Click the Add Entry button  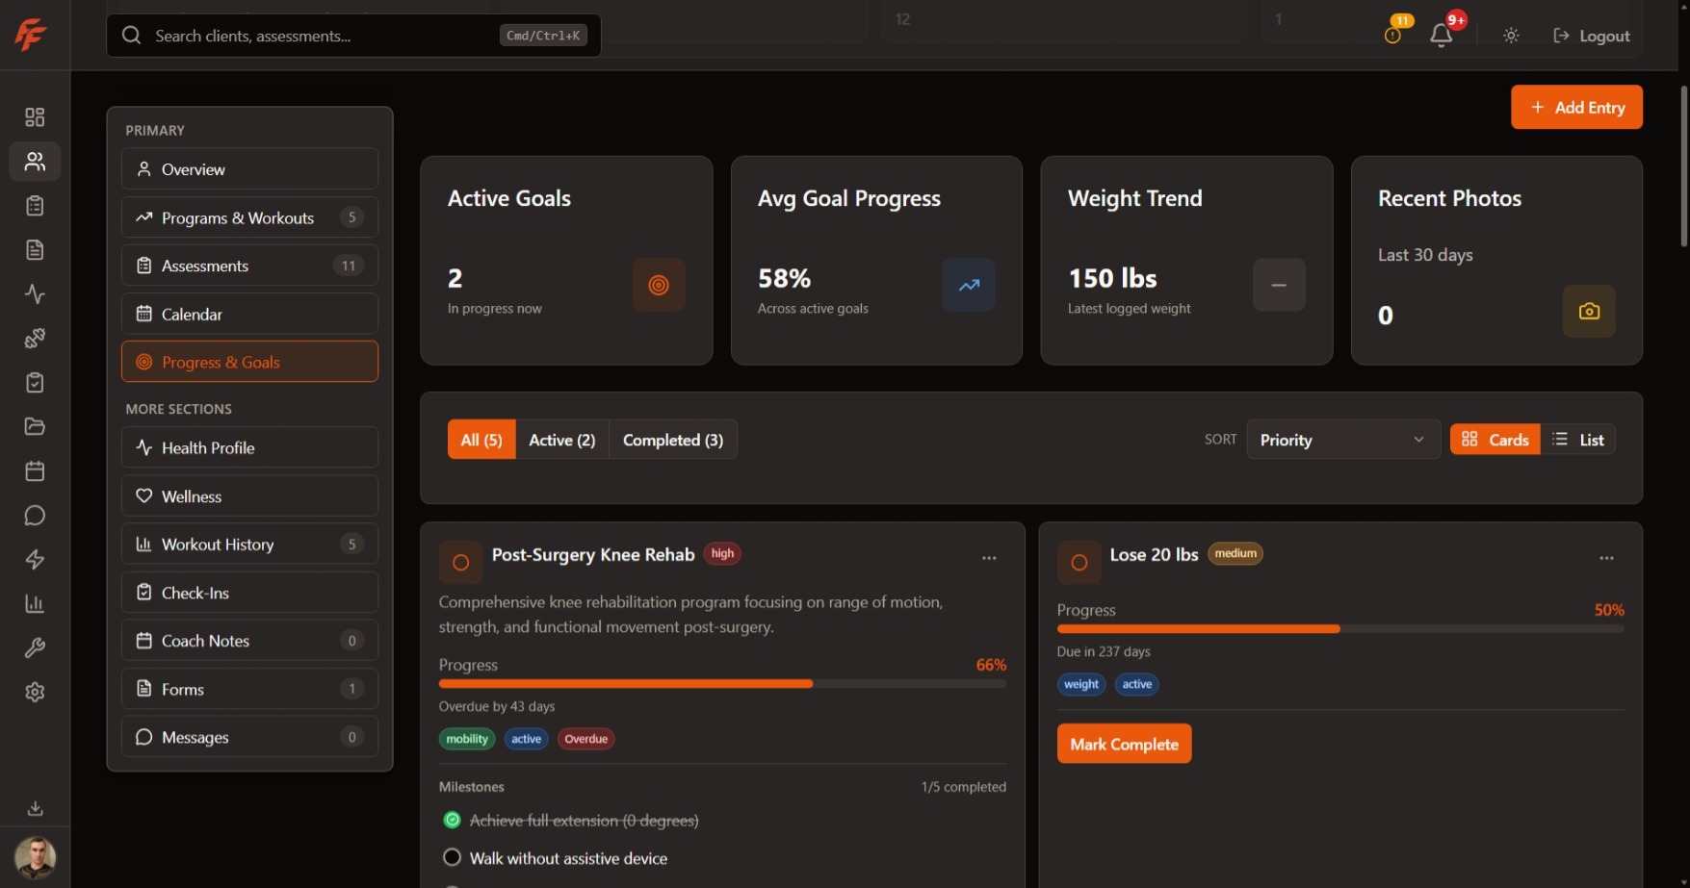pyautogui.click(x=1576, y=107)
